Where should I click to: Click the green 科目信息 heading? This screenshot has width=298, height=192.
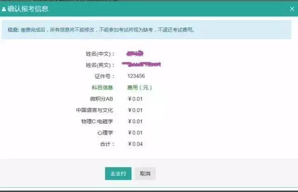[x=102, y=87]
